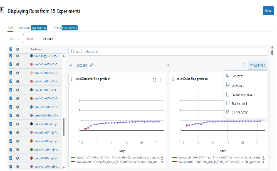This screenshot has width=277, height=171.
Task: Grab the drag handle on Cruise Ship precision chart
Action: (x=173, y=79)
